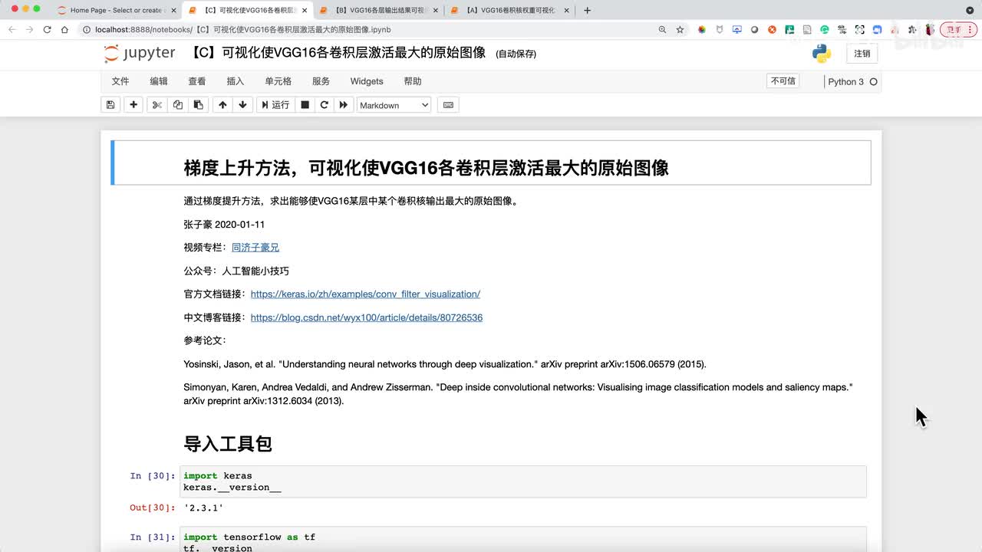
Task: Move the selected cell down
Action: (x=242, y=105)
